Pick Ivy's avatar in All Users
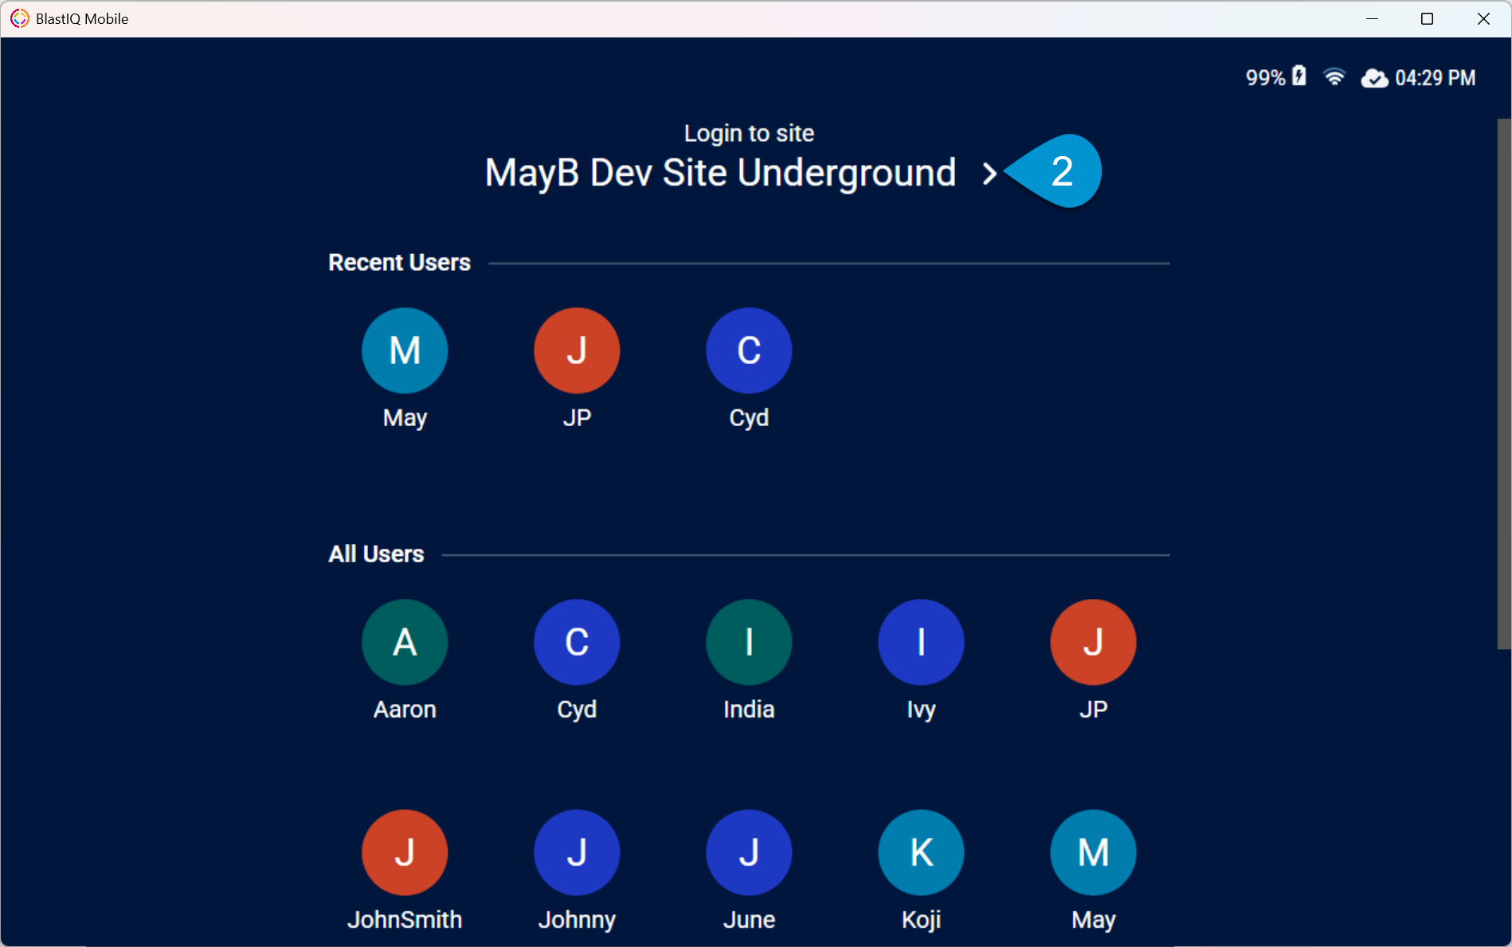Image resolution: width=1512 pixels, height=947 pixels. (x=921, y=642)
